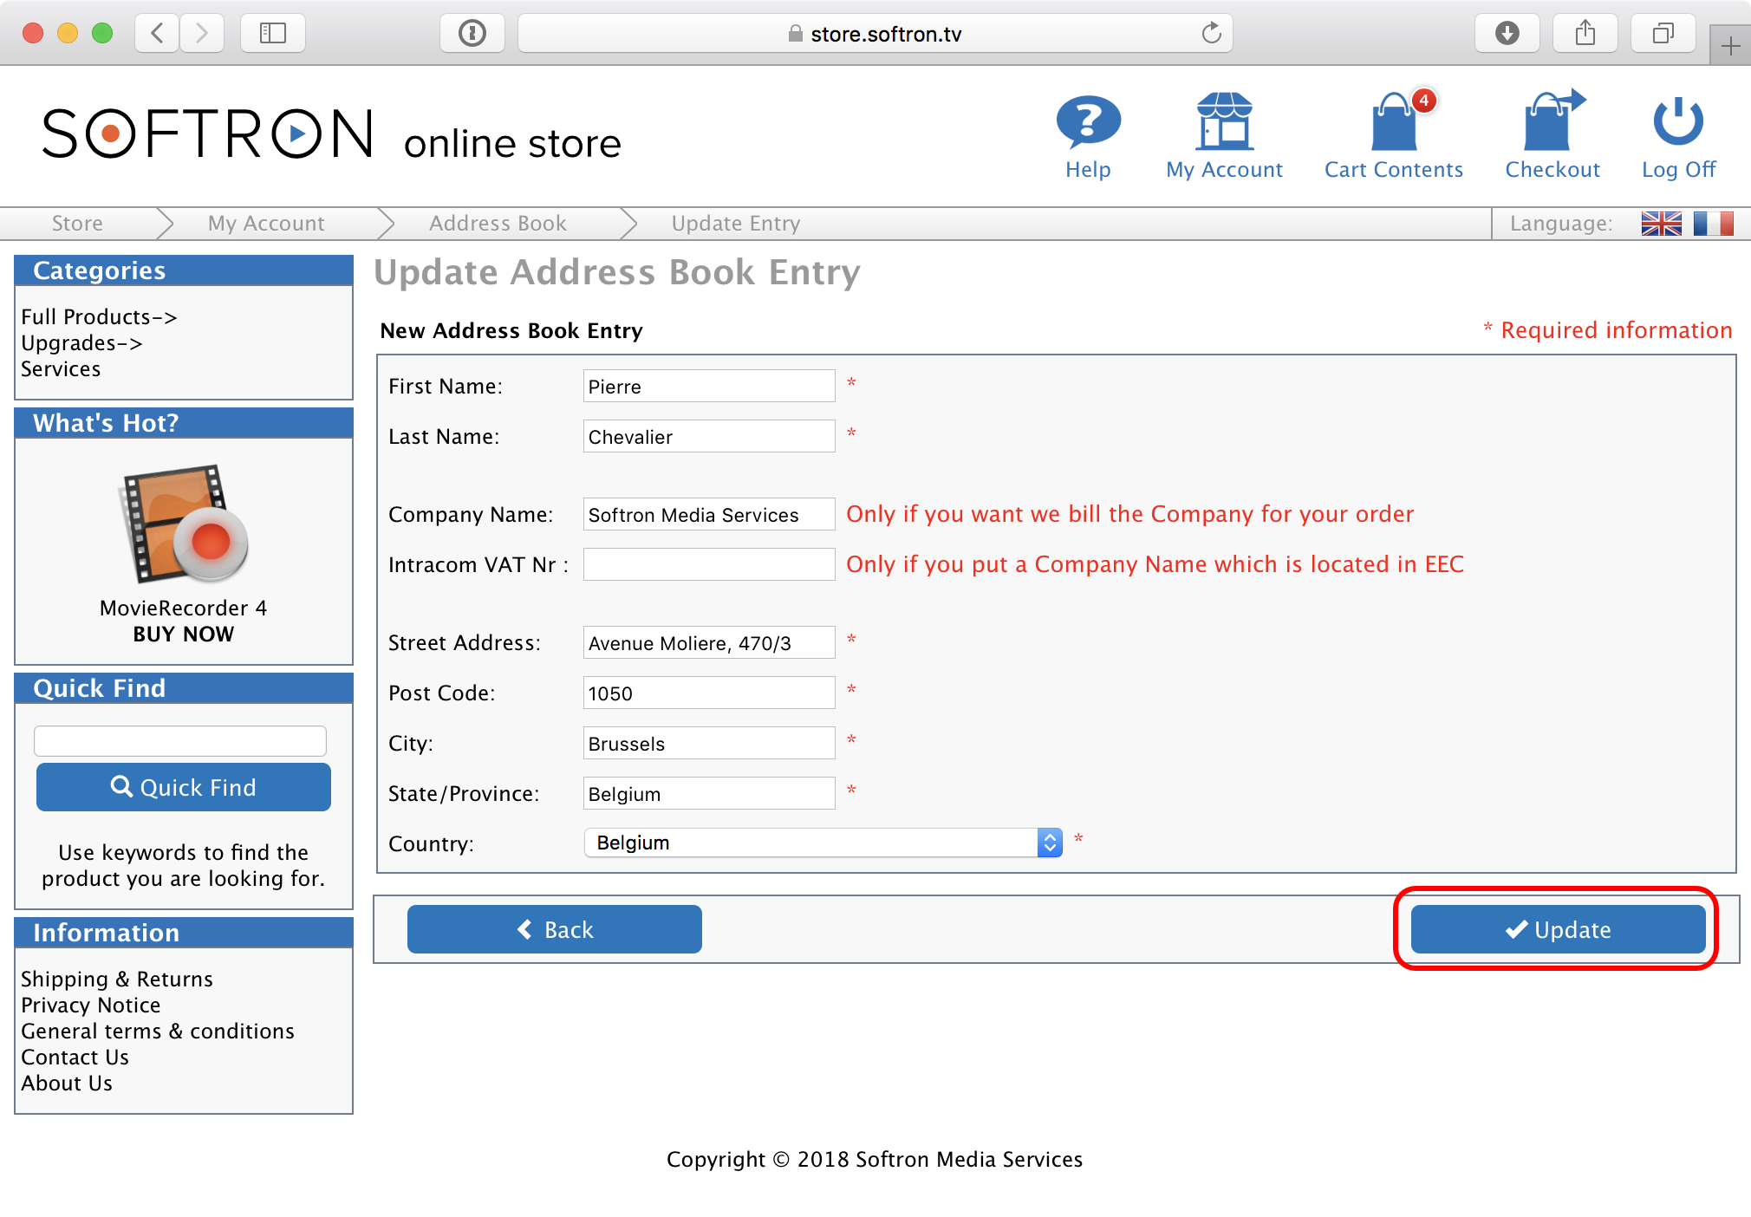Switch language to English flag
This screenshot has width=1751, height=1217.
click(x=1661, y=224)
